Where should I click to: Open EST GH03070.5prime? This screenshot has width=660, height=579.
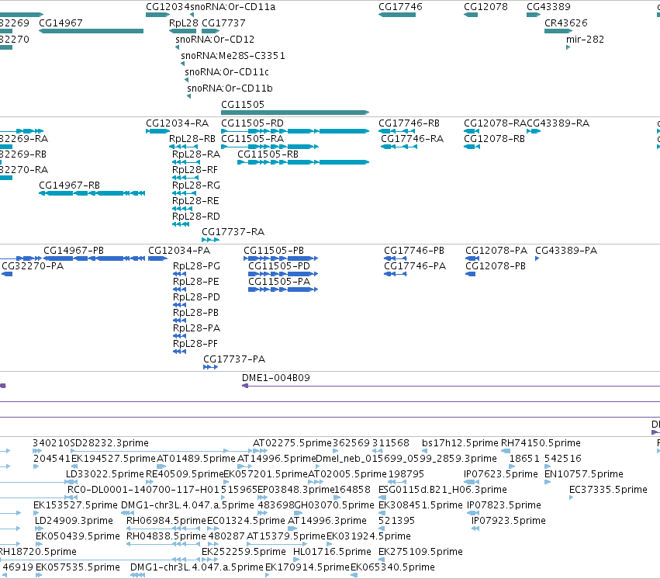click(334, 505)
